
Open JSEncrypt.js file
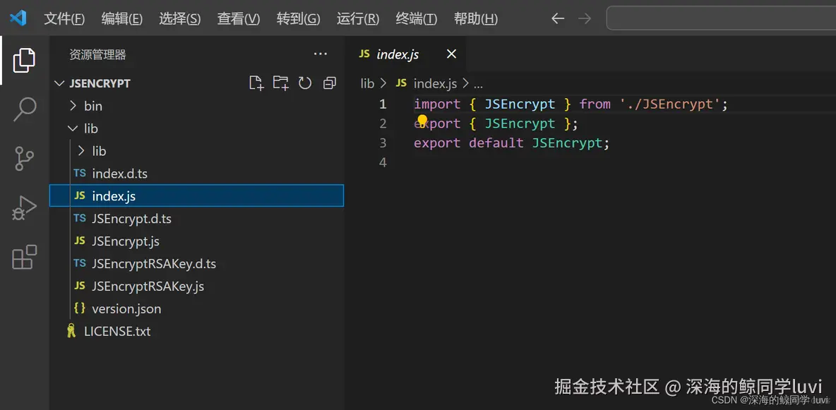(x=197, y=241)
